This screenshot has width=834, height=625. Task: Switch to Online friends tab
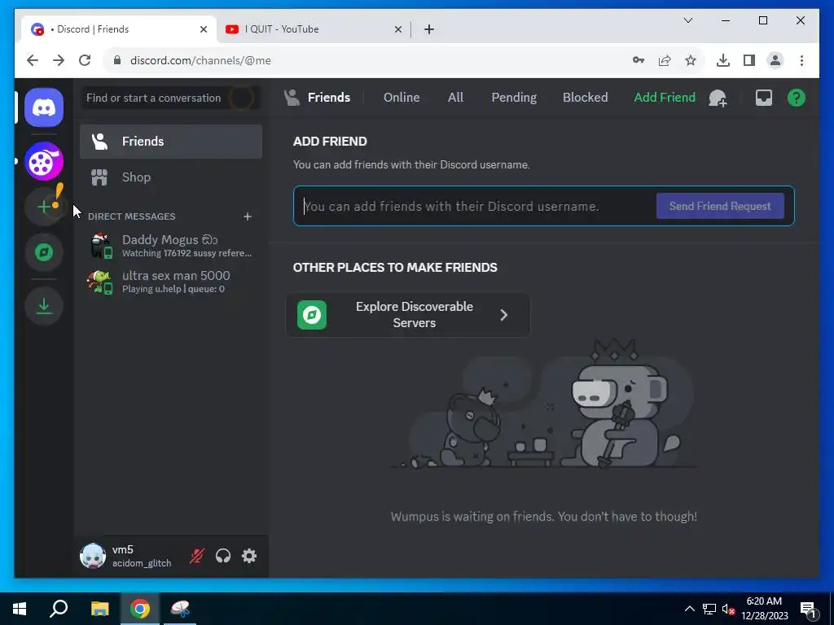402,98
